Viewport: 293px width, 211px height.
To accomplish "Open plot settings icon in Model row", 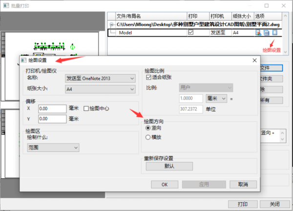I will [258, 33].
